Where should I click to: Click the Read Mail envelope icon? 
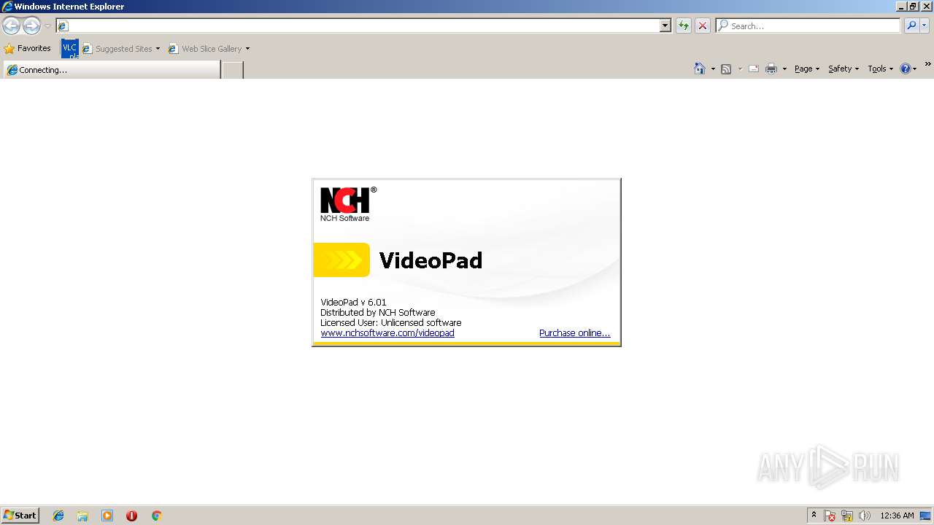pos(754,69)
